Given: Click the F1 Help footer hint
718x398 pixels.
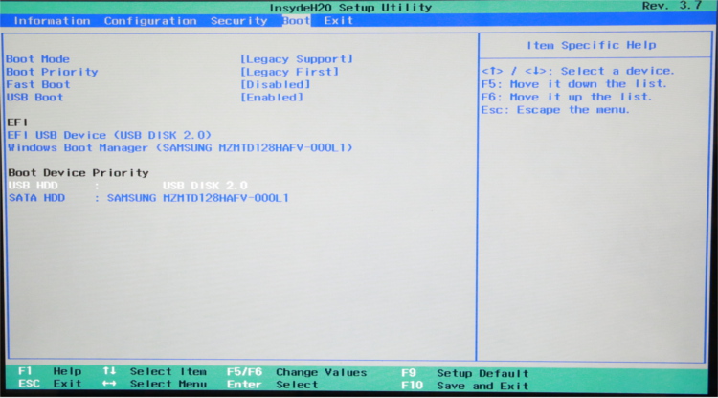Looking at the screenshot, I should tap(50, 371).
